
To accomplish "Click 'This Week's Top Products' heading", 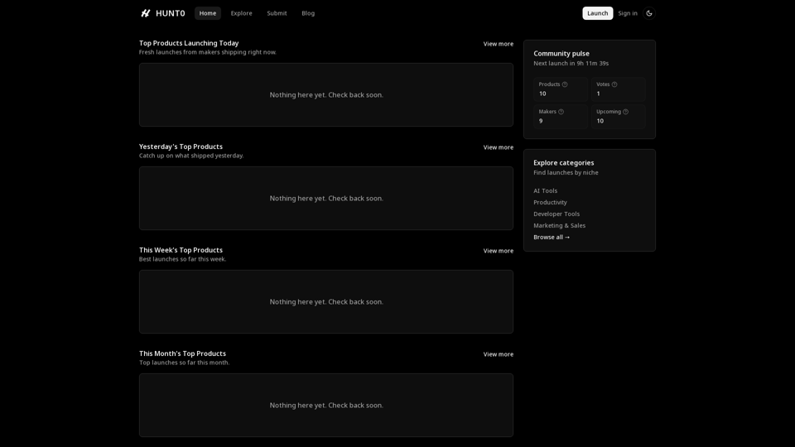I will click(181, 250).
